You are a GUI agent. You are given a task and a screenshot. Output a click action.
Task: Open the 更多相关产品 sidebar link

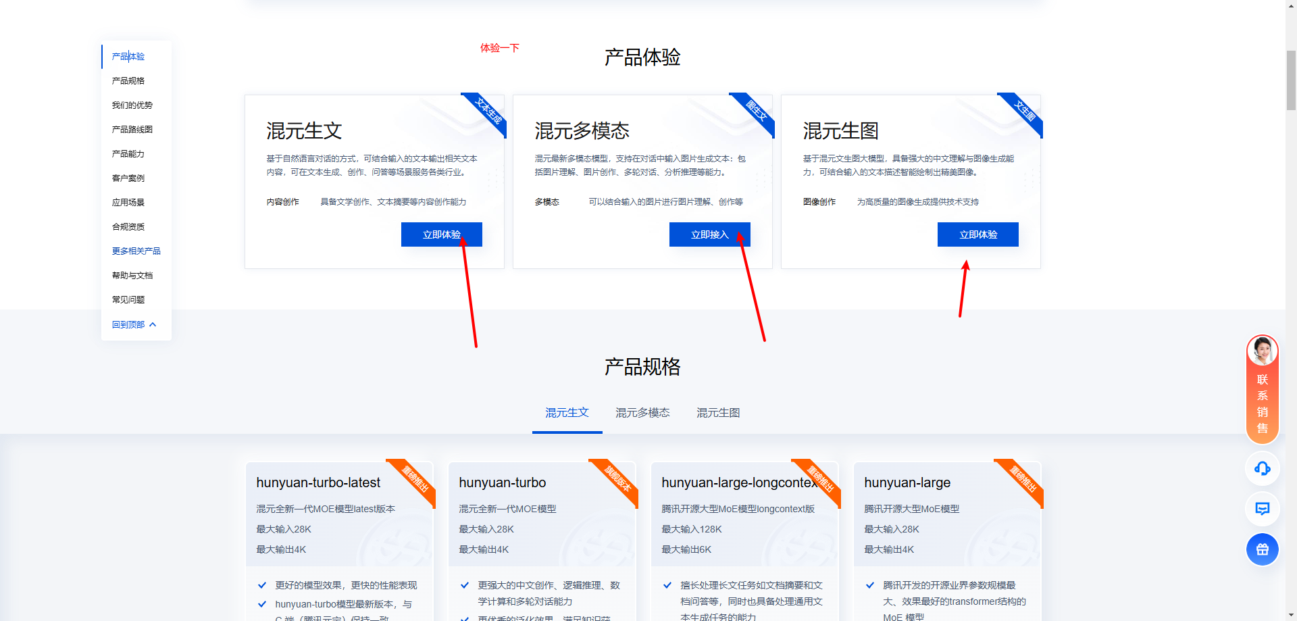click(136, 251)
